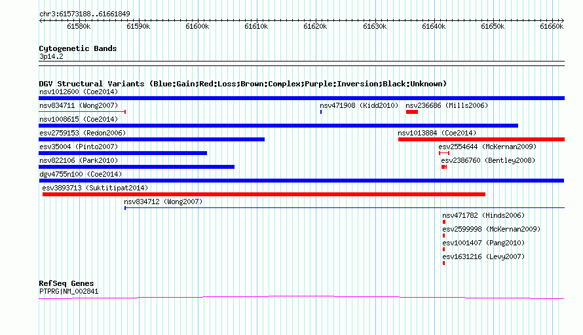Click the red esv3893713 loss bar
Image resolution: width=583 pixels, height=335 pixels.
pos(264,194)
